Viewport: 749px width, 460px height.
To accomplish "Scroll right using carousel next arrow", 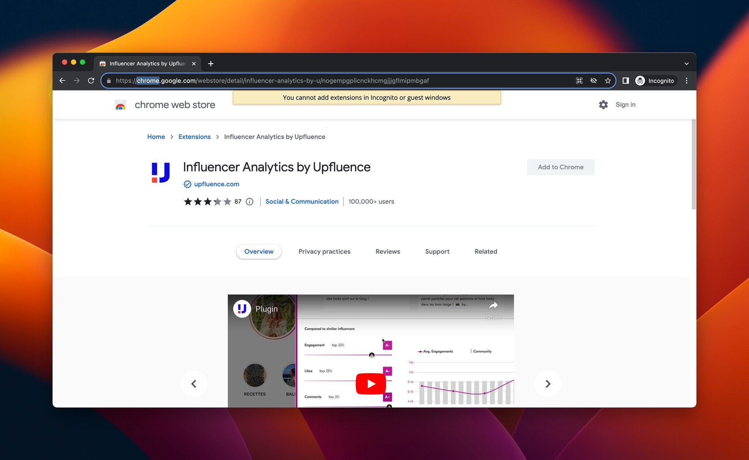I will [547, 384].
